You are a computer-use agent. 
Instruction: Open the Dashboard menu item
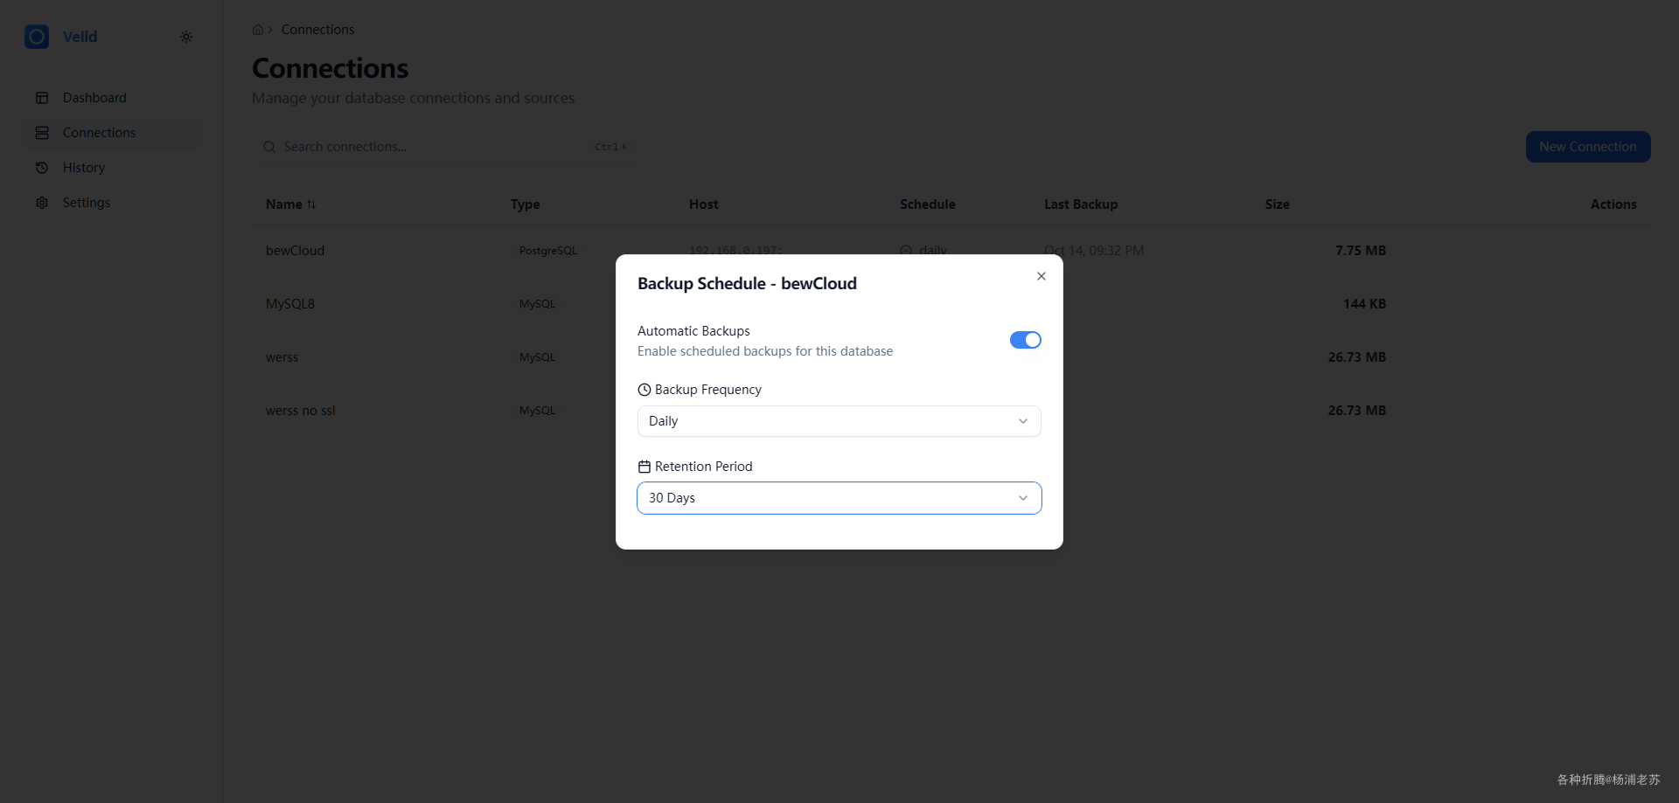click(x=94, y=98)
